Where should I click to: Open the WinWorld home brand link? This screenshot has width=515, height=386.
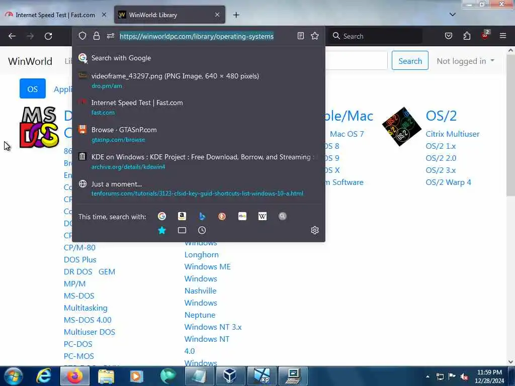point(30,61)
